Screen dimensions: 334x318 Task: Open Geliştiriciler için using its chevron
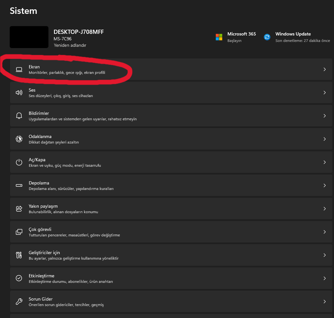click(325, 255)
